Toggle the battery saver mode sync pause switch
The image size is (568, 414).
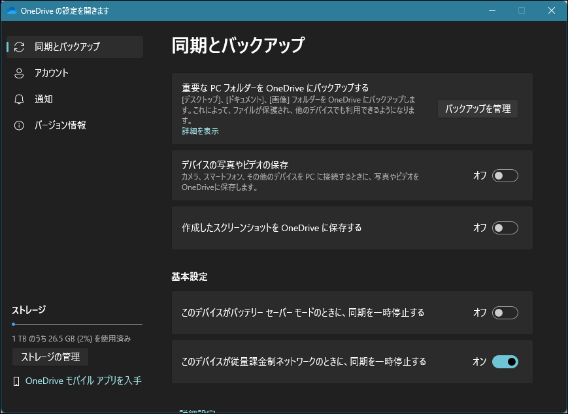(x=505, y=313)
